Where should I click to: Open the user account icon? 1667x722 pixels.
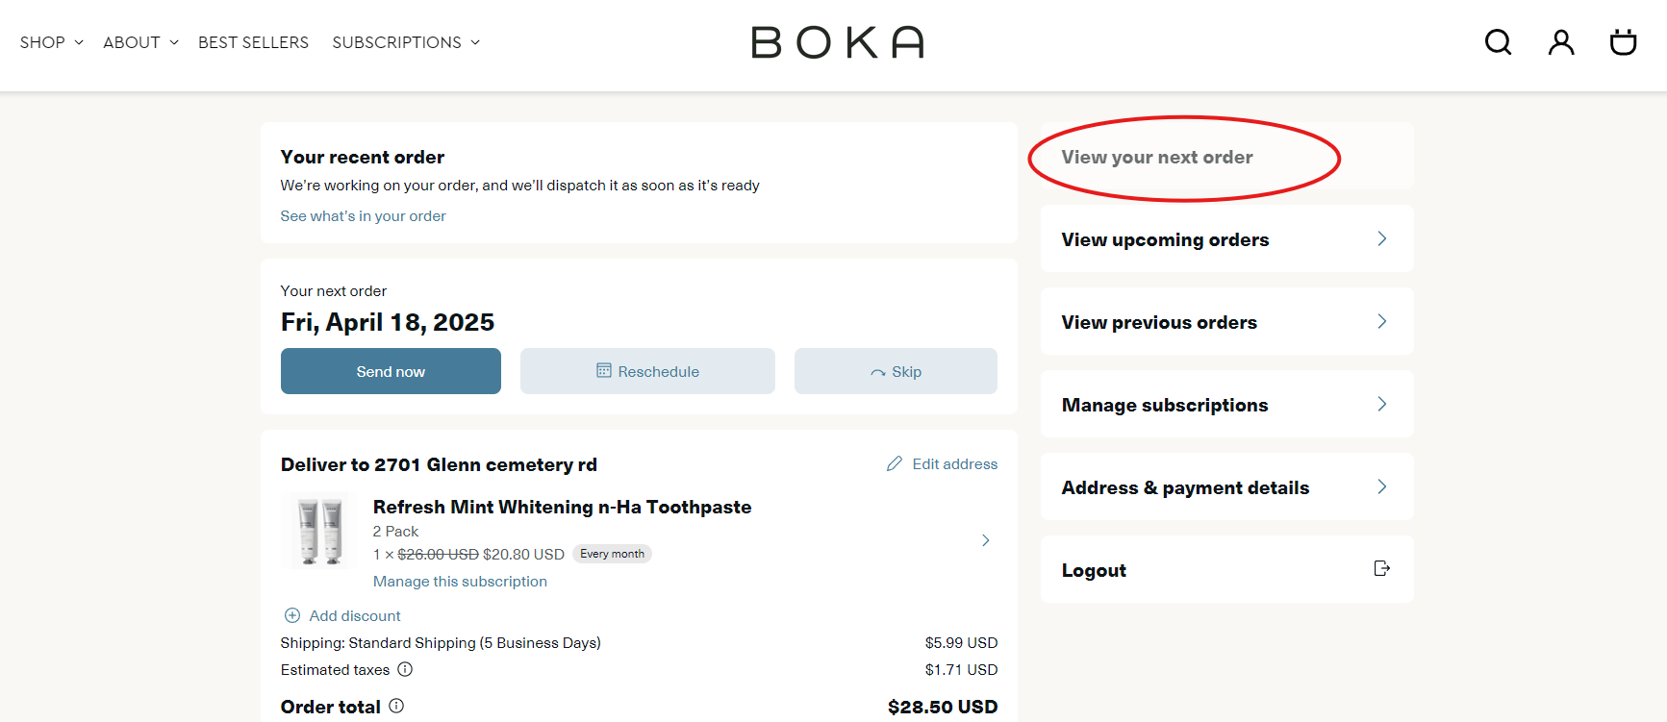1560,42
